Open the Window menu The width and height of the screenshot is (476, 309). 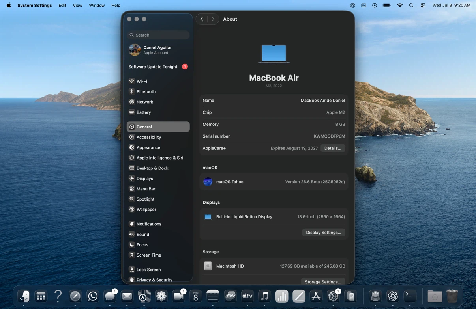tap(97, 6)
